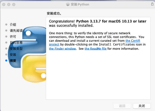The height and width of the screenshot is (111, 155).
Task: Select the 介绍 step in the sidebar
Action: click(13, 24)
